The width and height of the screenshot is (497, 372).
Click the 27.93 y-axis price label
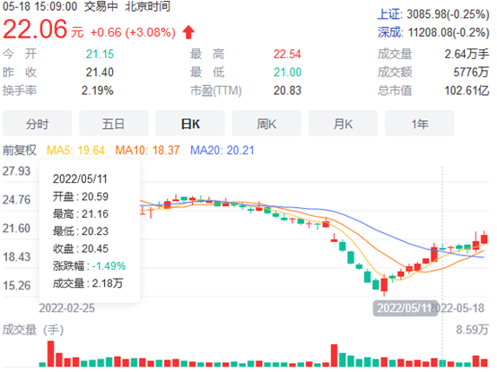(x=16, y=171)
